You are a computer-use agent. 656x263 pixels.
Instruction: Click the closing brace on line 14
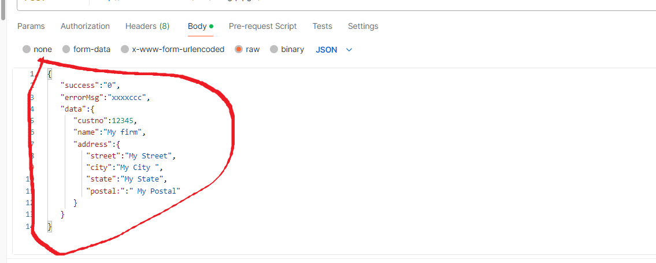point(50,227)
